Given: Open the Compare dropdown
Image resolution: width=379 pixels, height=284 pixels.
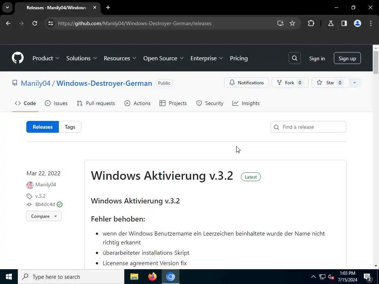Looking at the screenshot, I should click(x=44, y=216).
